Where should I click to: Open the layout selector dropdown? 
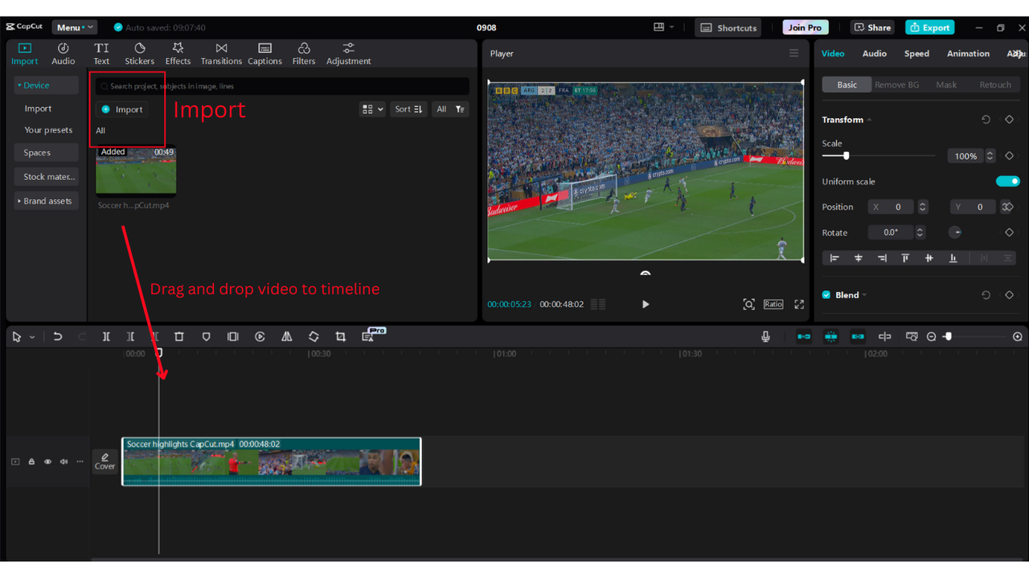point(664,27)
